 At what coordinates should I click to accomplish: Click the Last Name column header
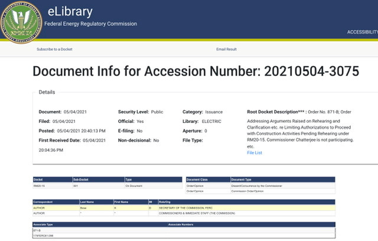[x=96, y=202]
